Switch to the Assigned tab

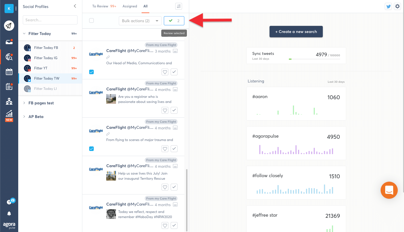tap(130, 6)
